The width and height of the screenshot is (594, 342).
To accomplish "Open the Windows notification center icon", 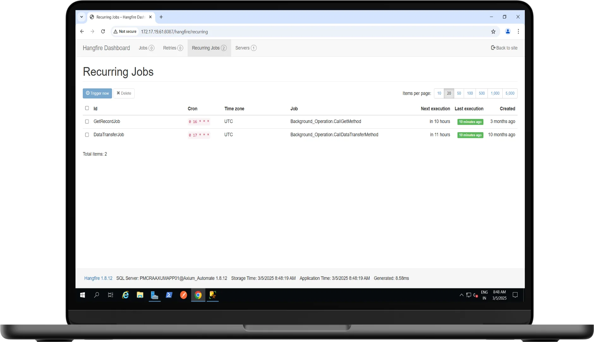I will (515, 295).
